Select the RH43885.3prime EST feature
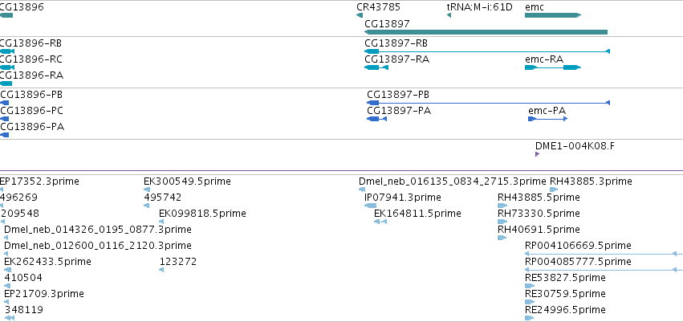The height and width of the screenshot is (322, 683). point(554,190)
